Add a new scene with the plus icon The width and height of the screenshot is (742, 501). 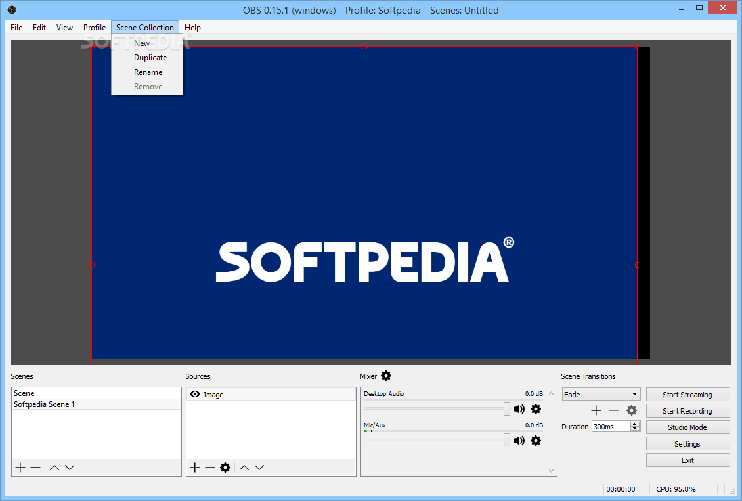21,468
